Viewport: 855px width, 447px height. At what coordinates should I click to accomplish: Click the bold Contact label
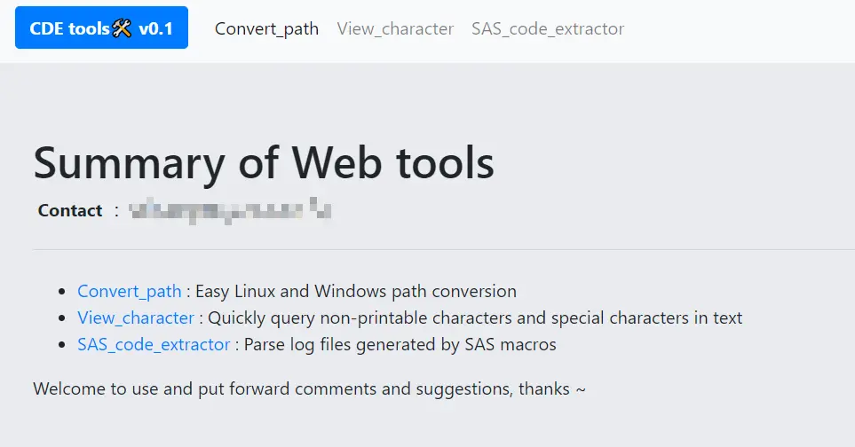click(x=70, y=210)
